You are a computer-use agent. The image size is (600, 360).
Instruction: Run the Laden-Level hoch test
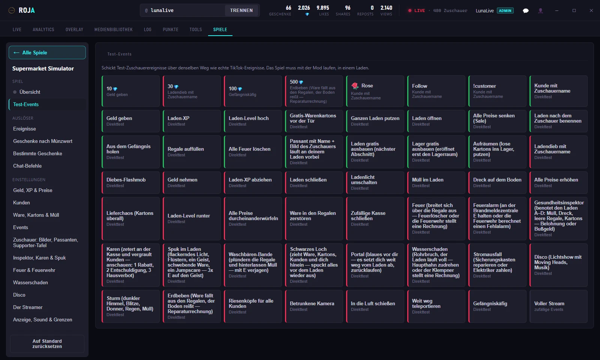tap(253, 121)
